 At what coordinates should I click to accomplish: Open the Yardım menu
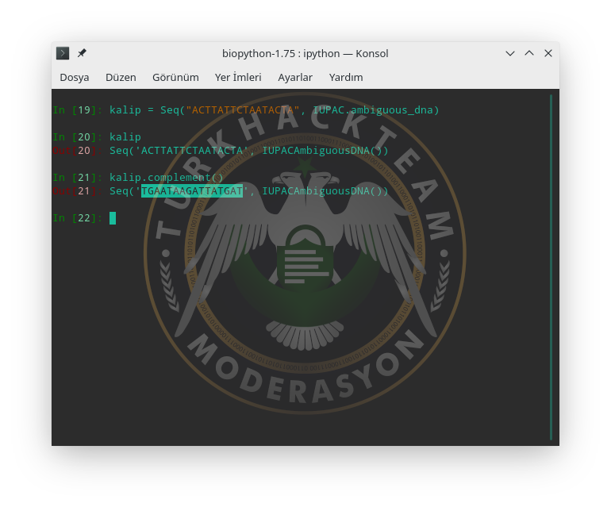tap(346, 77)
